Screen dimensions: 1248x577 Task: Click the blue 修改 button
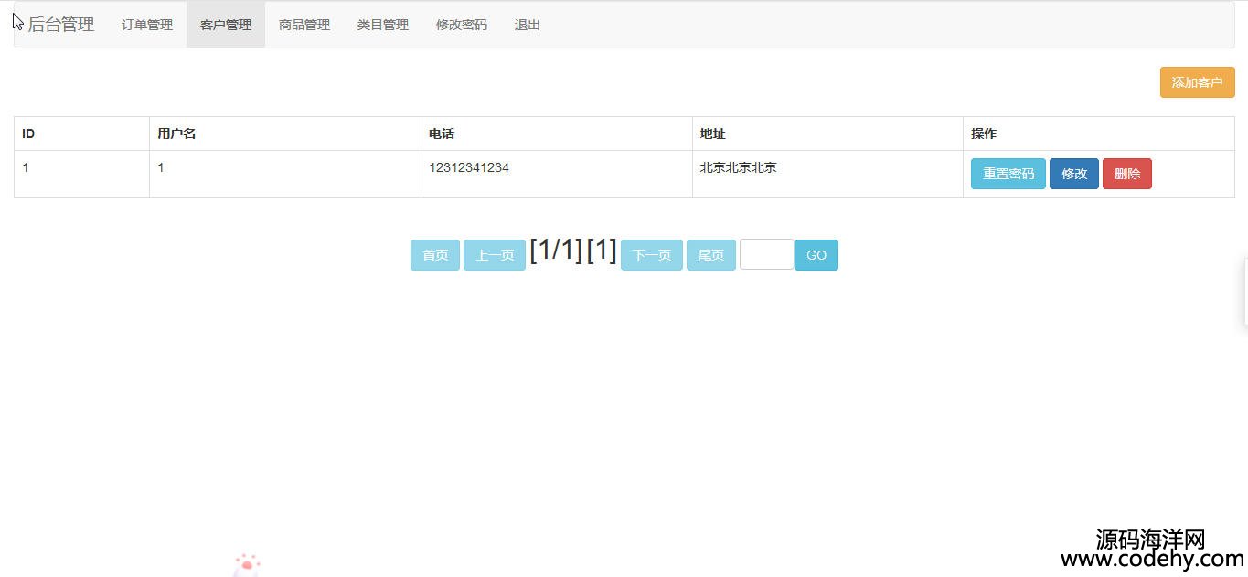pos(1073,174)
